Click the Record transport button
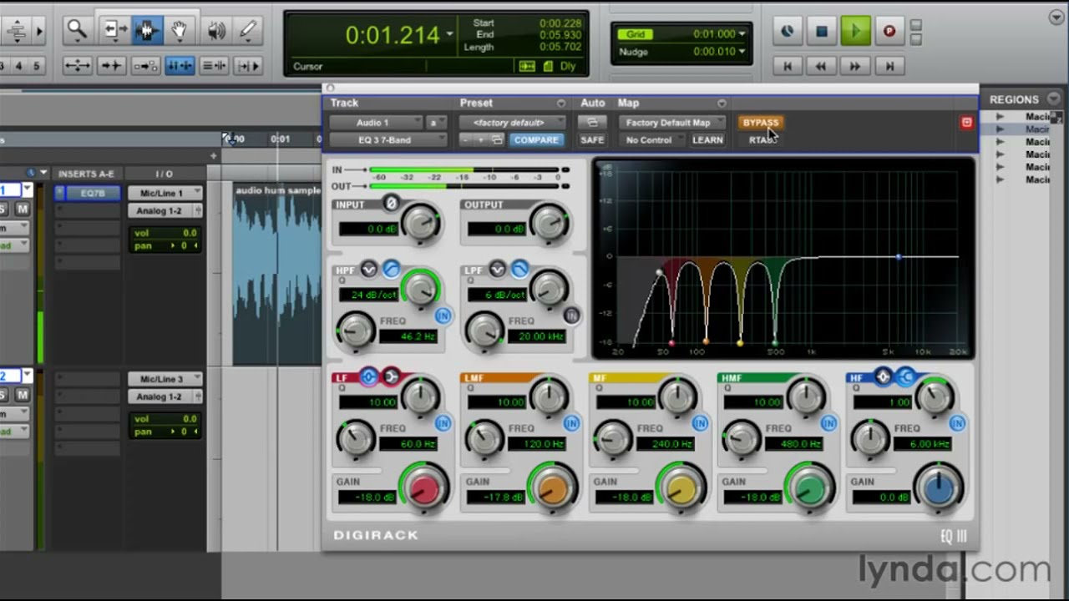The height and width of the screenshot is (601, 1069). click(889, 32)
